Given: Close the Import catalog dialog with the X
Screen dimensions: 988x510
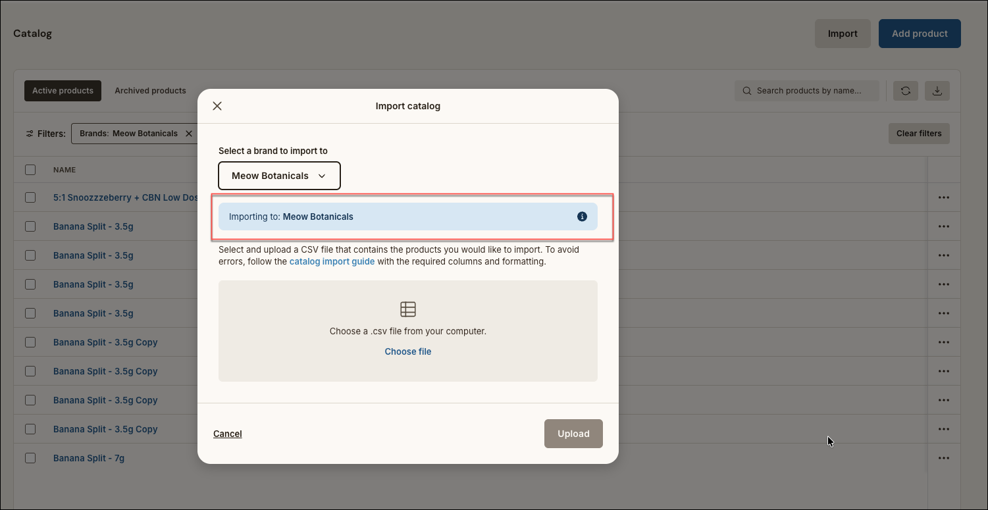Looking at the screenshot, I should point(217,106).
